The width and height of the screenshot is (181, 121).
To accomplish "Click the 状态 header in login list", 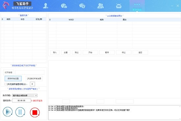I will coord(22,19).
